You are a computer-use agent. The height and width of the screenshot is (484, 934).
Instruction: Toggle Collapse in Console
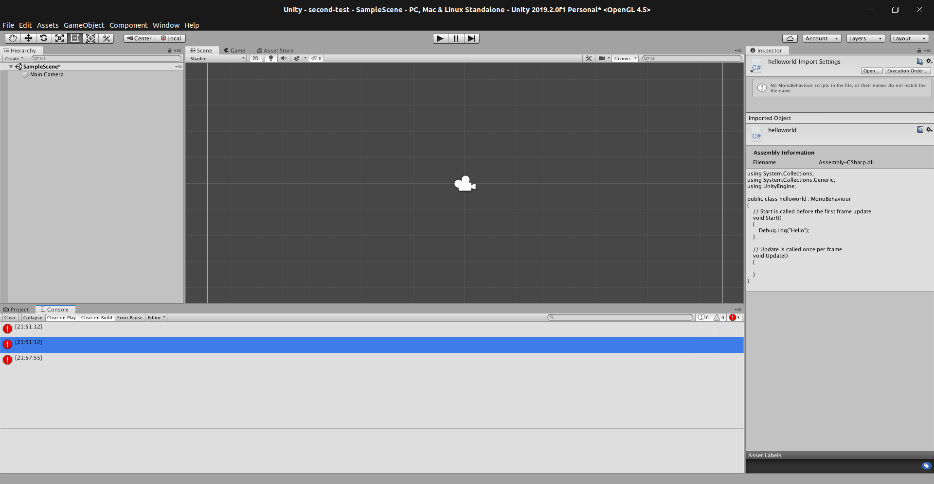[33, 318]
